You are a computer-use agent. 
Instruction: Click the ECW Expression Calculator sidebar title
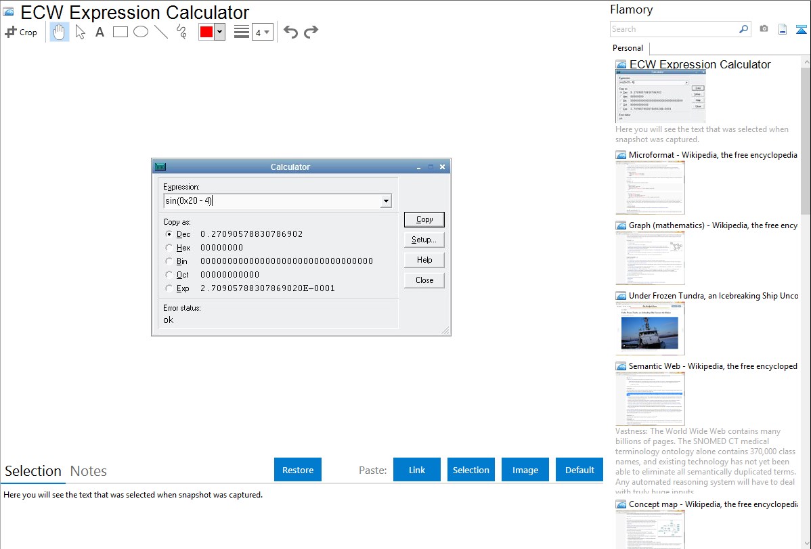(x=700, y=64)
